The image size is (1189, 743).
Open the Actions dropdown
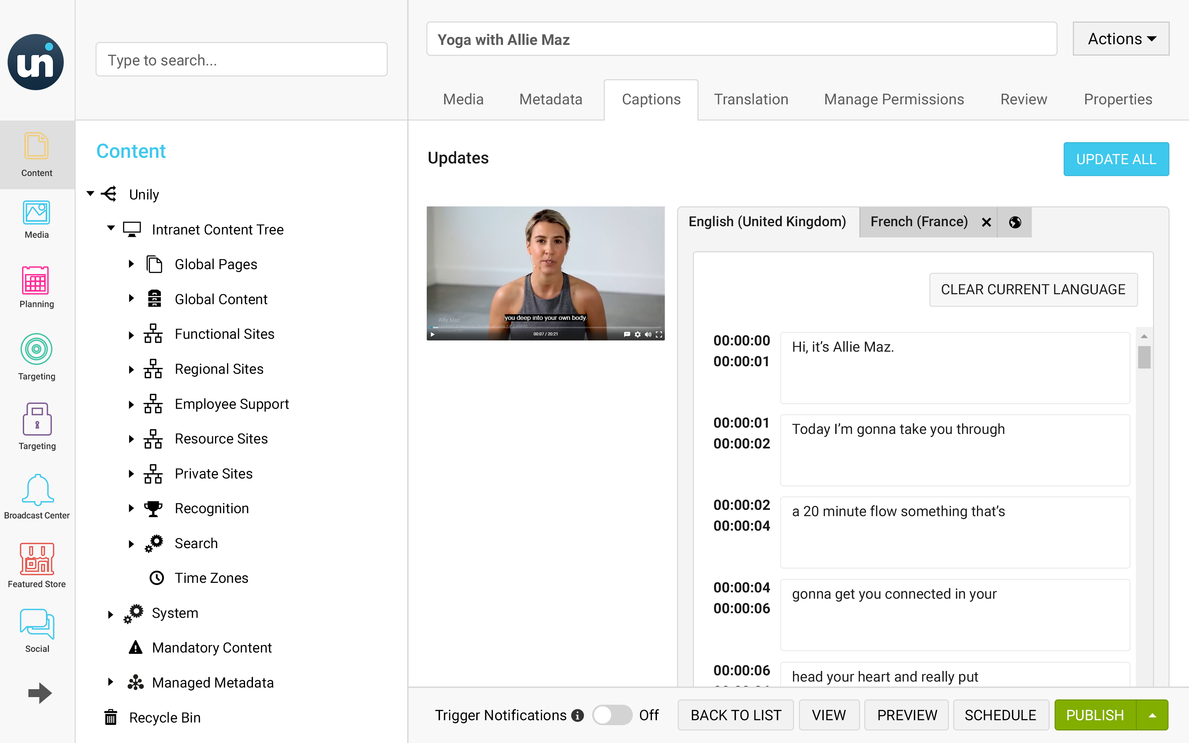1121,39
